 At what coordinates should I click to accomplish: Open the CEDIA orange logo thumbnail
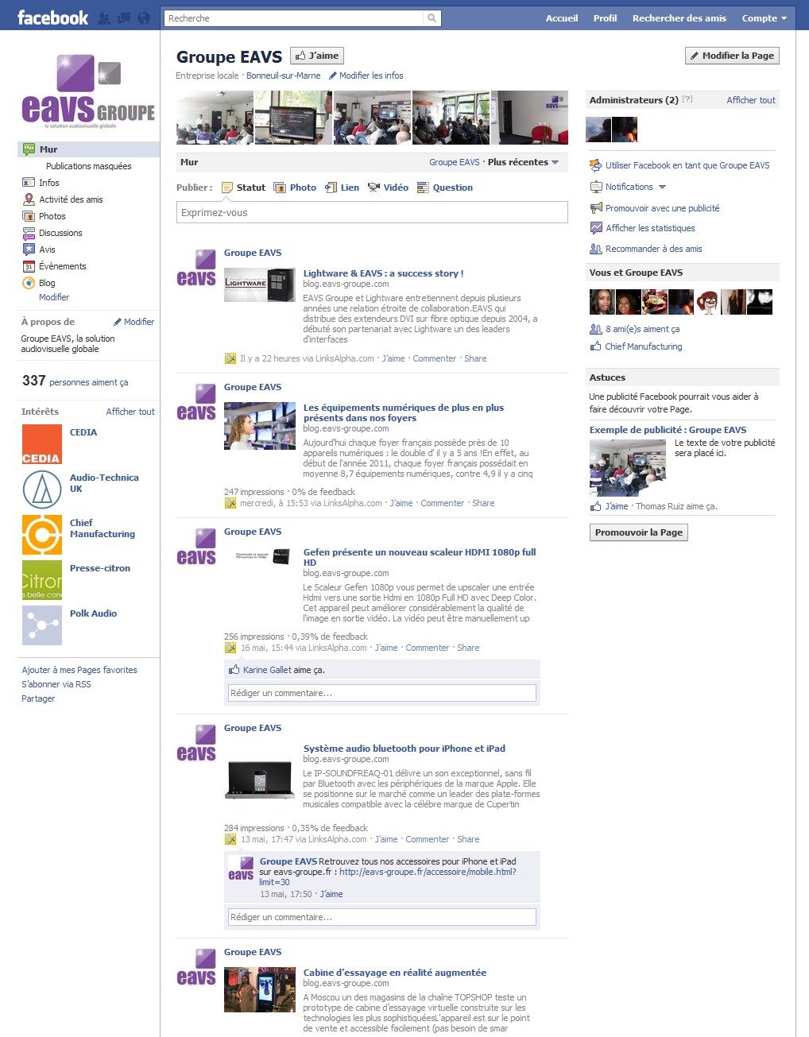pyautogui.click(x=42, y=444)
